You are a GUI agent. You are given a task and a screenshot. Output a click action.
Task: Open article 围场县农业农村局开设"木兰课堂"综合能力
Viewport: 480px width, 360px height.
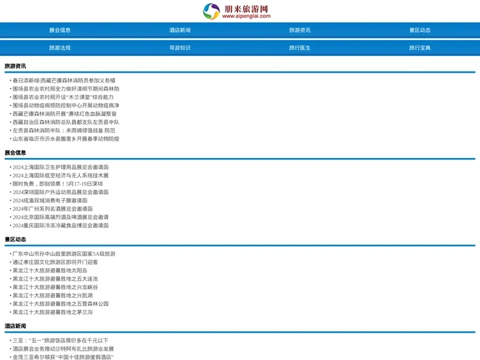(63, 97)
